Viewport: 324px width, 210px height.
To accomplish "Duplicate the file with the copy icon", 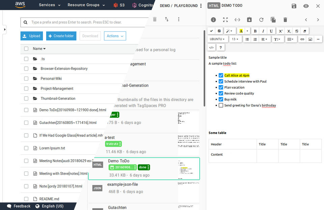I will tap(273, 20).
